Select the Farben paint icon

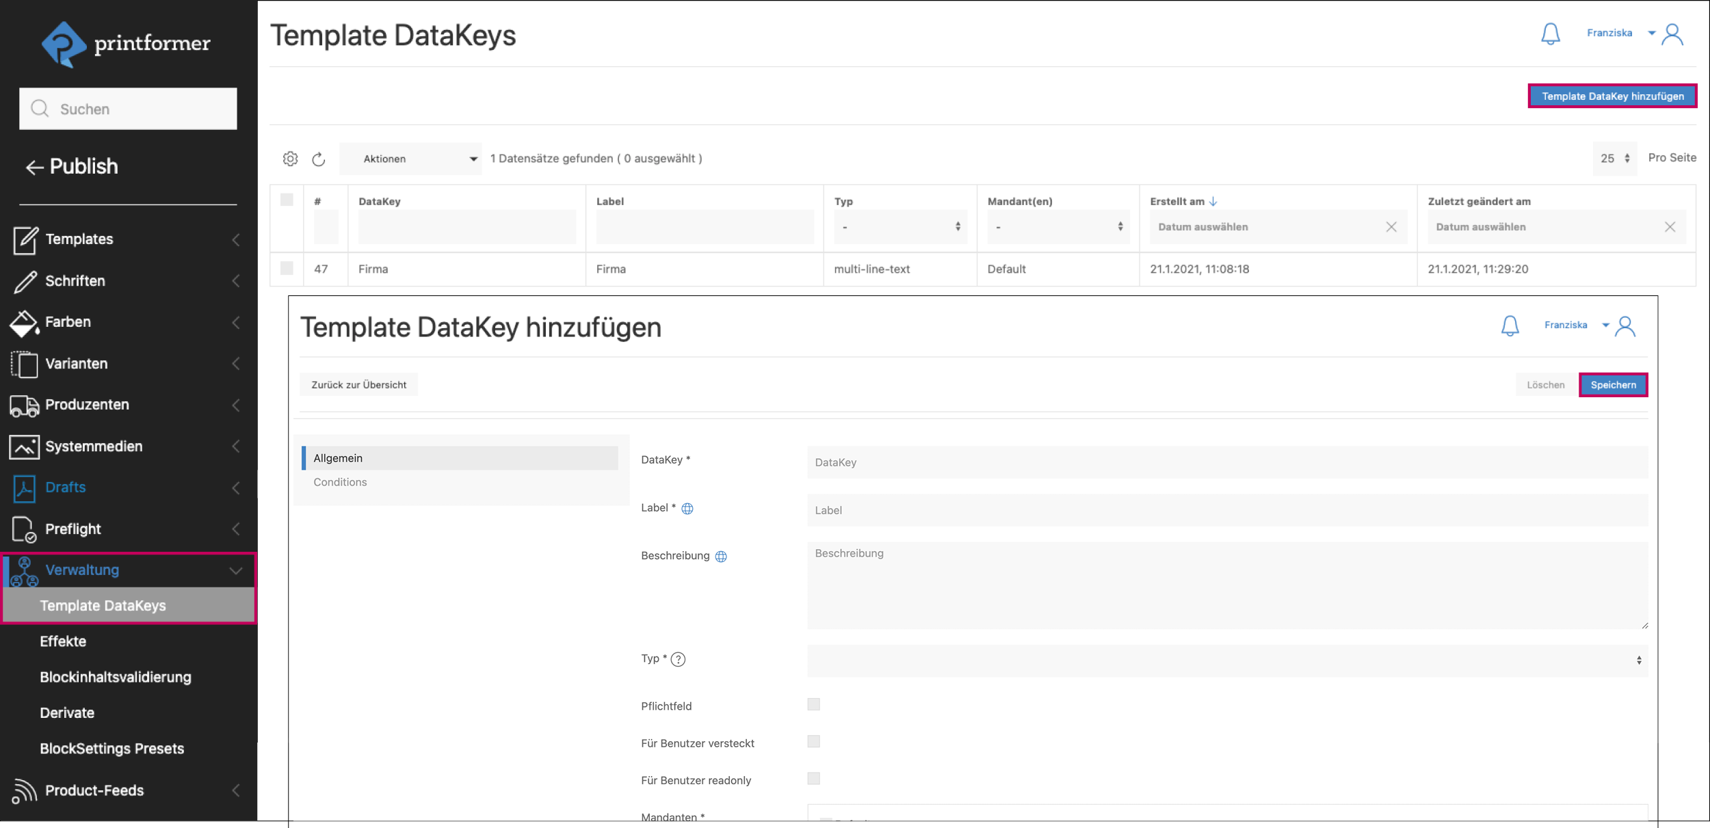click(25, 322)
